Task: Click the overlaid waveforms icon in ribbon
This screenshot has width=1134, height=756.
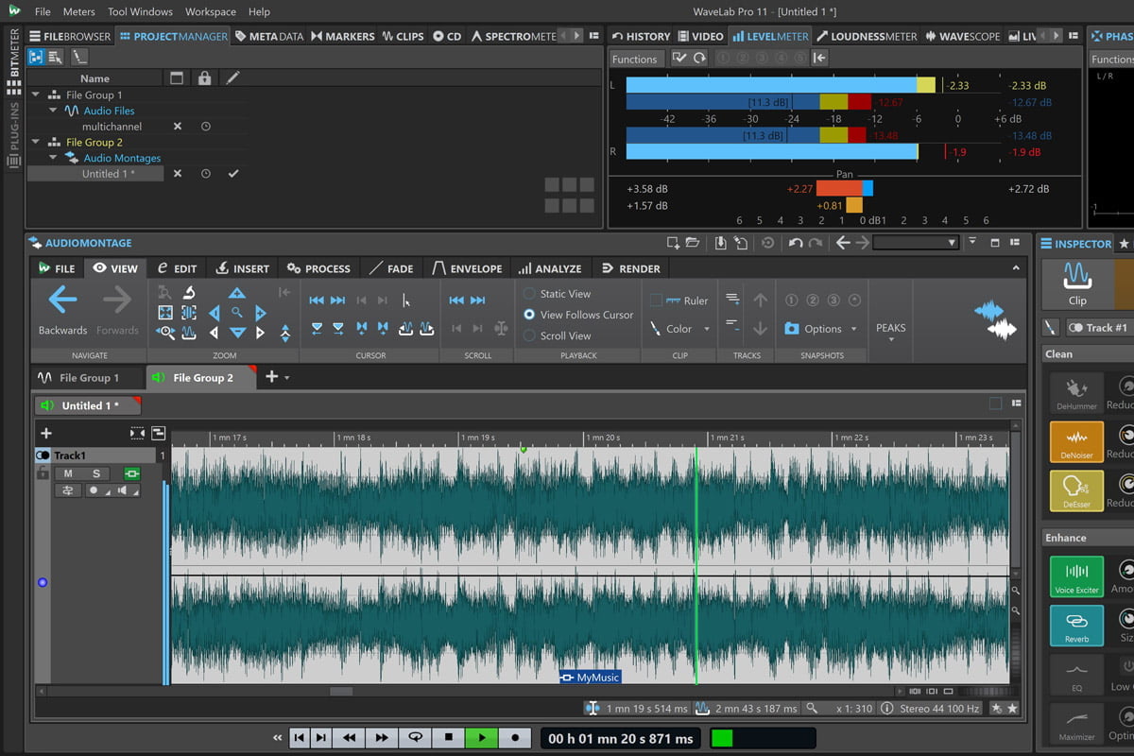Action: (995, 320)
